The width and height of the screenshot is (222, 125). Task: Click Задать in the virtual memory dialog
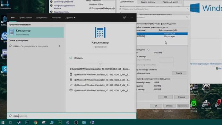click(x=179, y=73)
